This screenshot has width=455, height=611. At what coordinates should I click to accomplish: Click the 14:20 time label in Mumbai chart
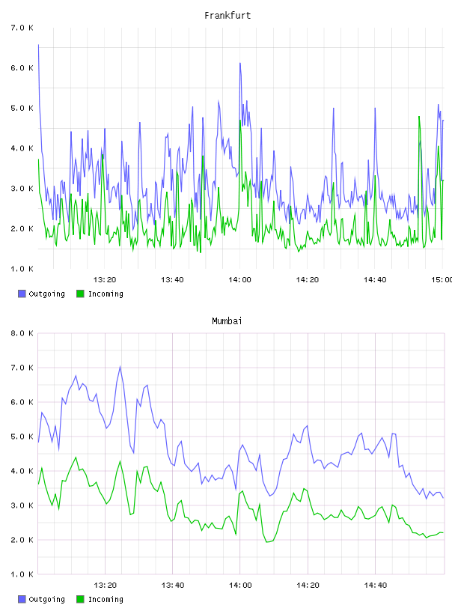(308, 586)
